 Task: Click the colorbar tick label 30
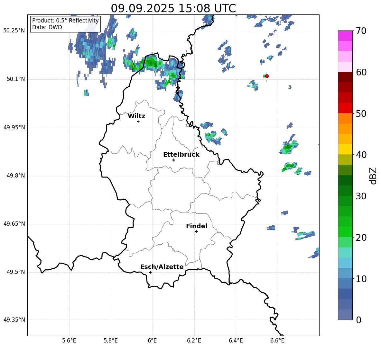tap(361, 196)
